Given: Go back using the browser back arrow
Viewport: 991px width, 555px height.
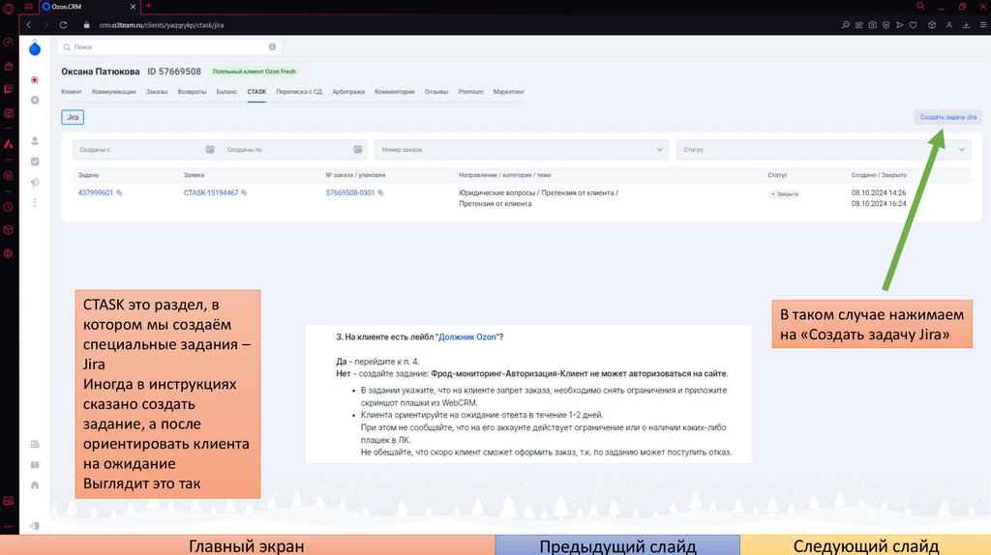Looking at the screenshot, I should [x=28, y=25].
